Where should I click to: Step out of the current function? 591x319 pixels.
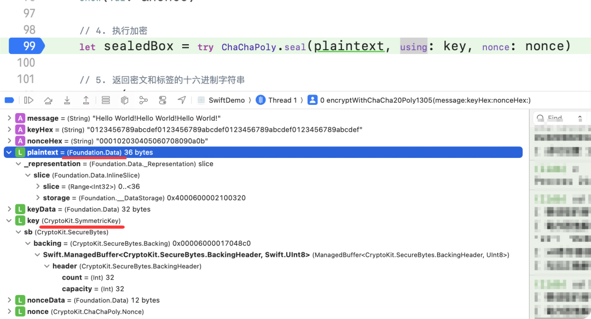pos(86,100)
